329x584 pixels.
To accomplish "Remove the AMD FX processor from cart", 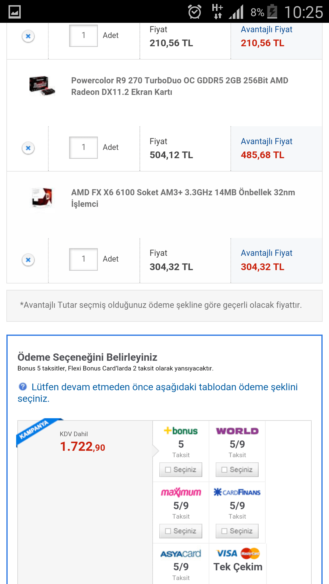I will pyautogui.click(x=28, y=259).
